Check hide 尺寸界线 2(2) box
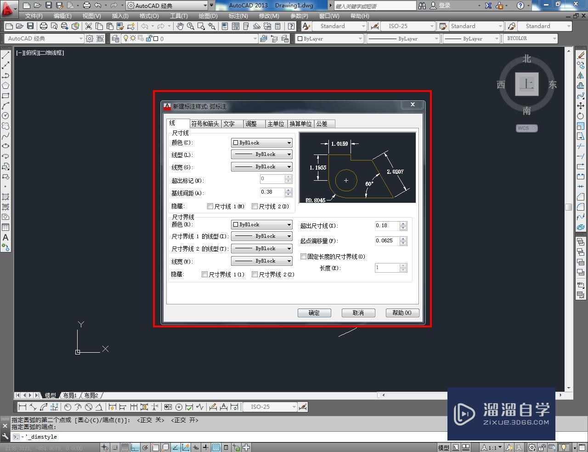This screenshot has height=452, width=588. tap(254, 275)
